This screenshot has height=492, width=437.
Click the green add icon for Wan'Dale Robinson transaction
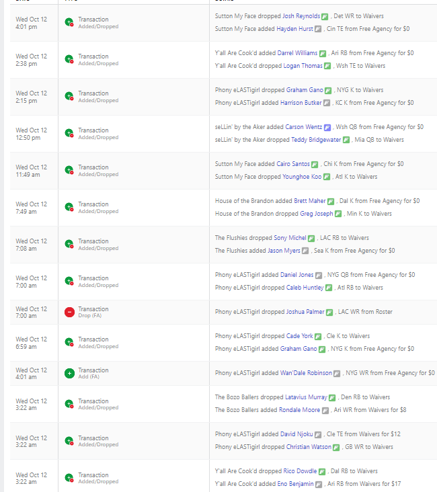point(69,373)
